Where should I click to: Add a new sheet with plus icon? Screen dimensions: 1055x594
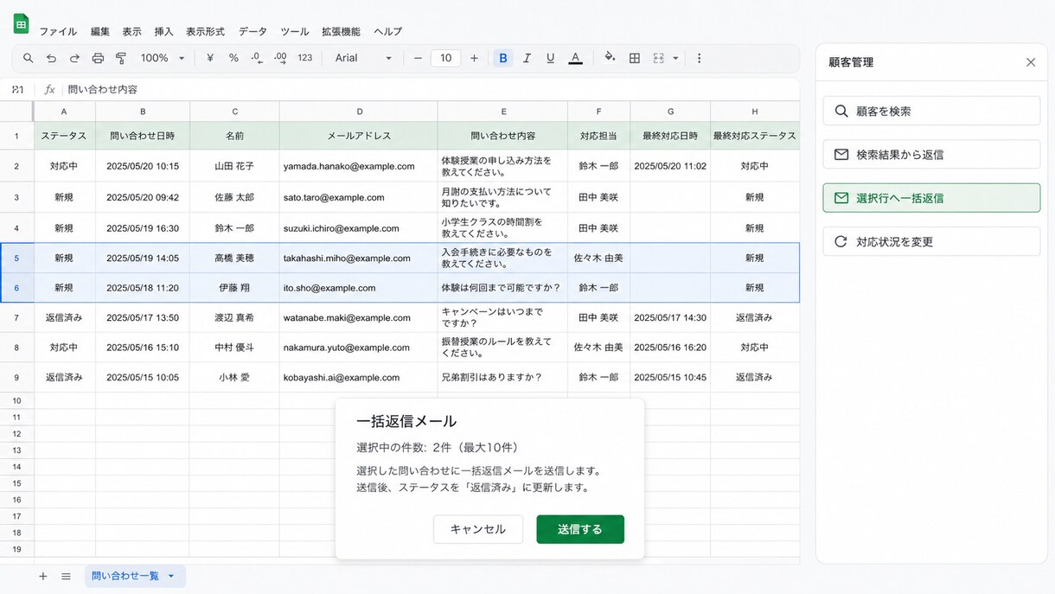click(x=42, y=576)
